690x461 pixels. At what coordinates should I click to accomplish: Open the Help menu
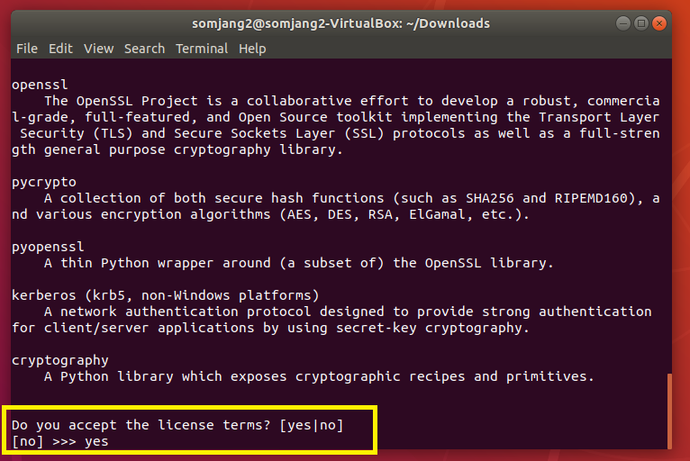[x=252, y=49]
